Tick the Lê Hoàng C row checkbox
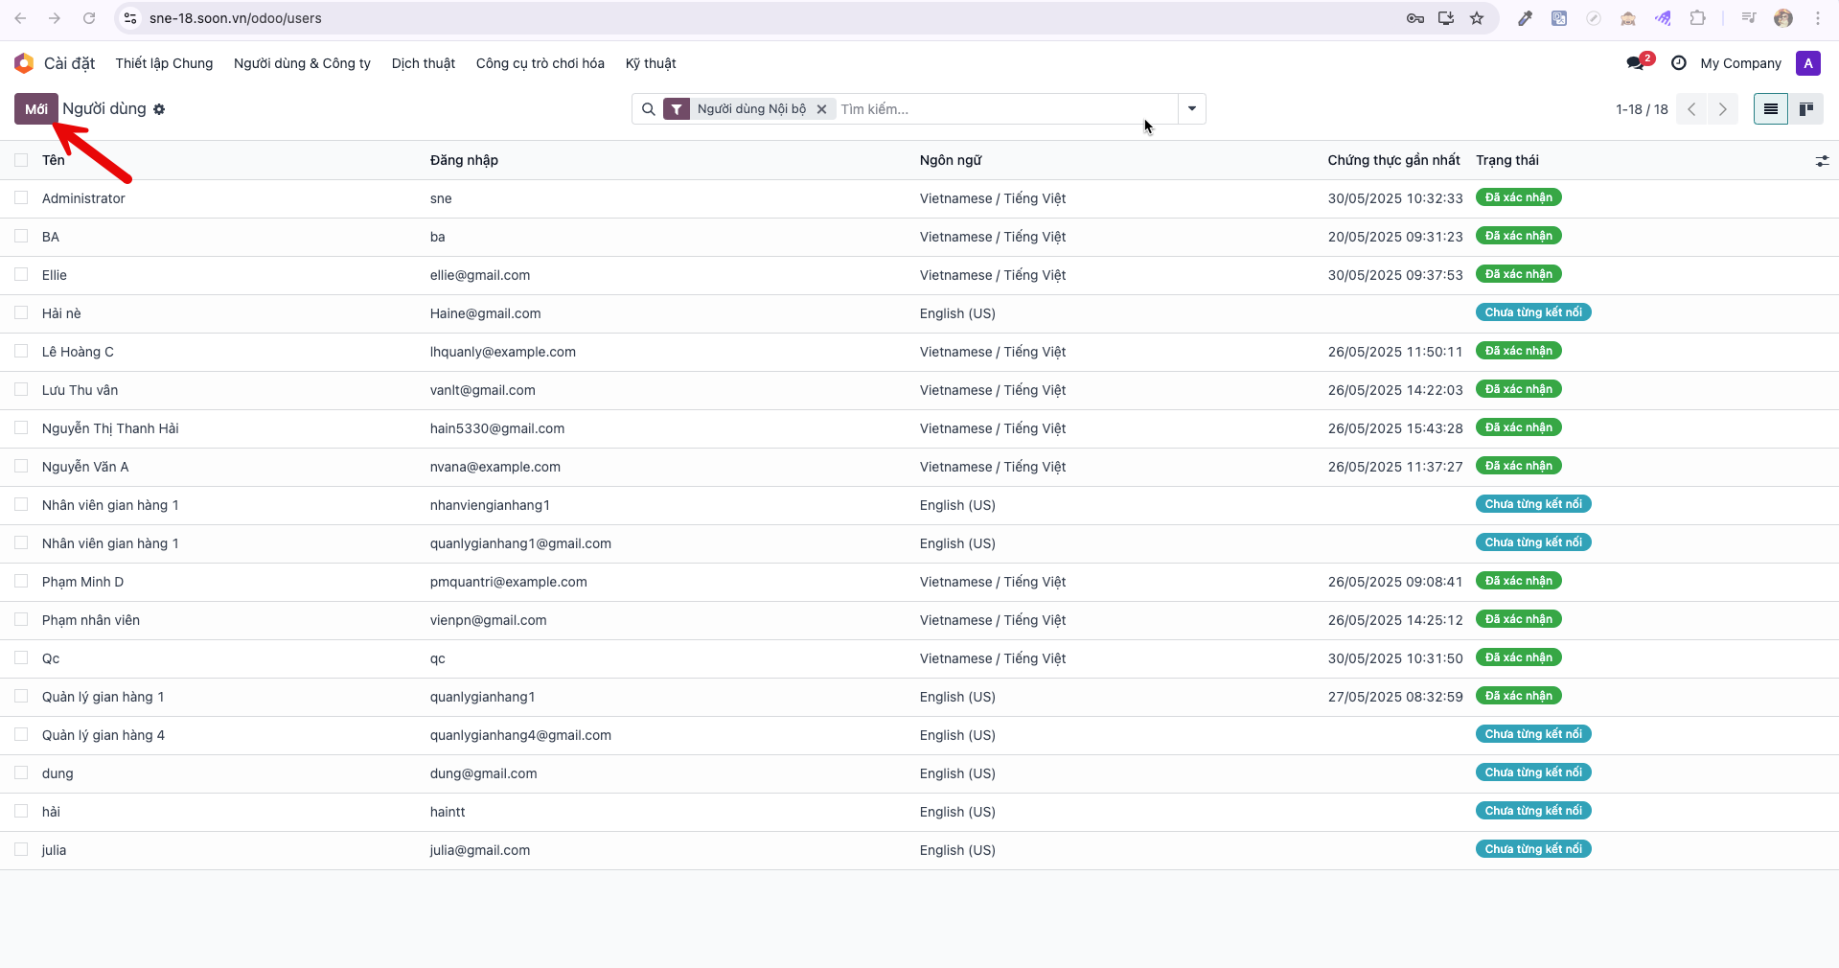 click(21, 351)
